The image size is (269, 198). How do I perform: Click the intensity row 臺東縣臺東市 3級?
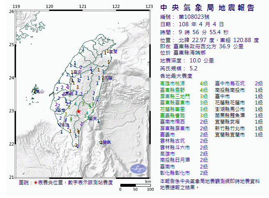click(184, 103)
